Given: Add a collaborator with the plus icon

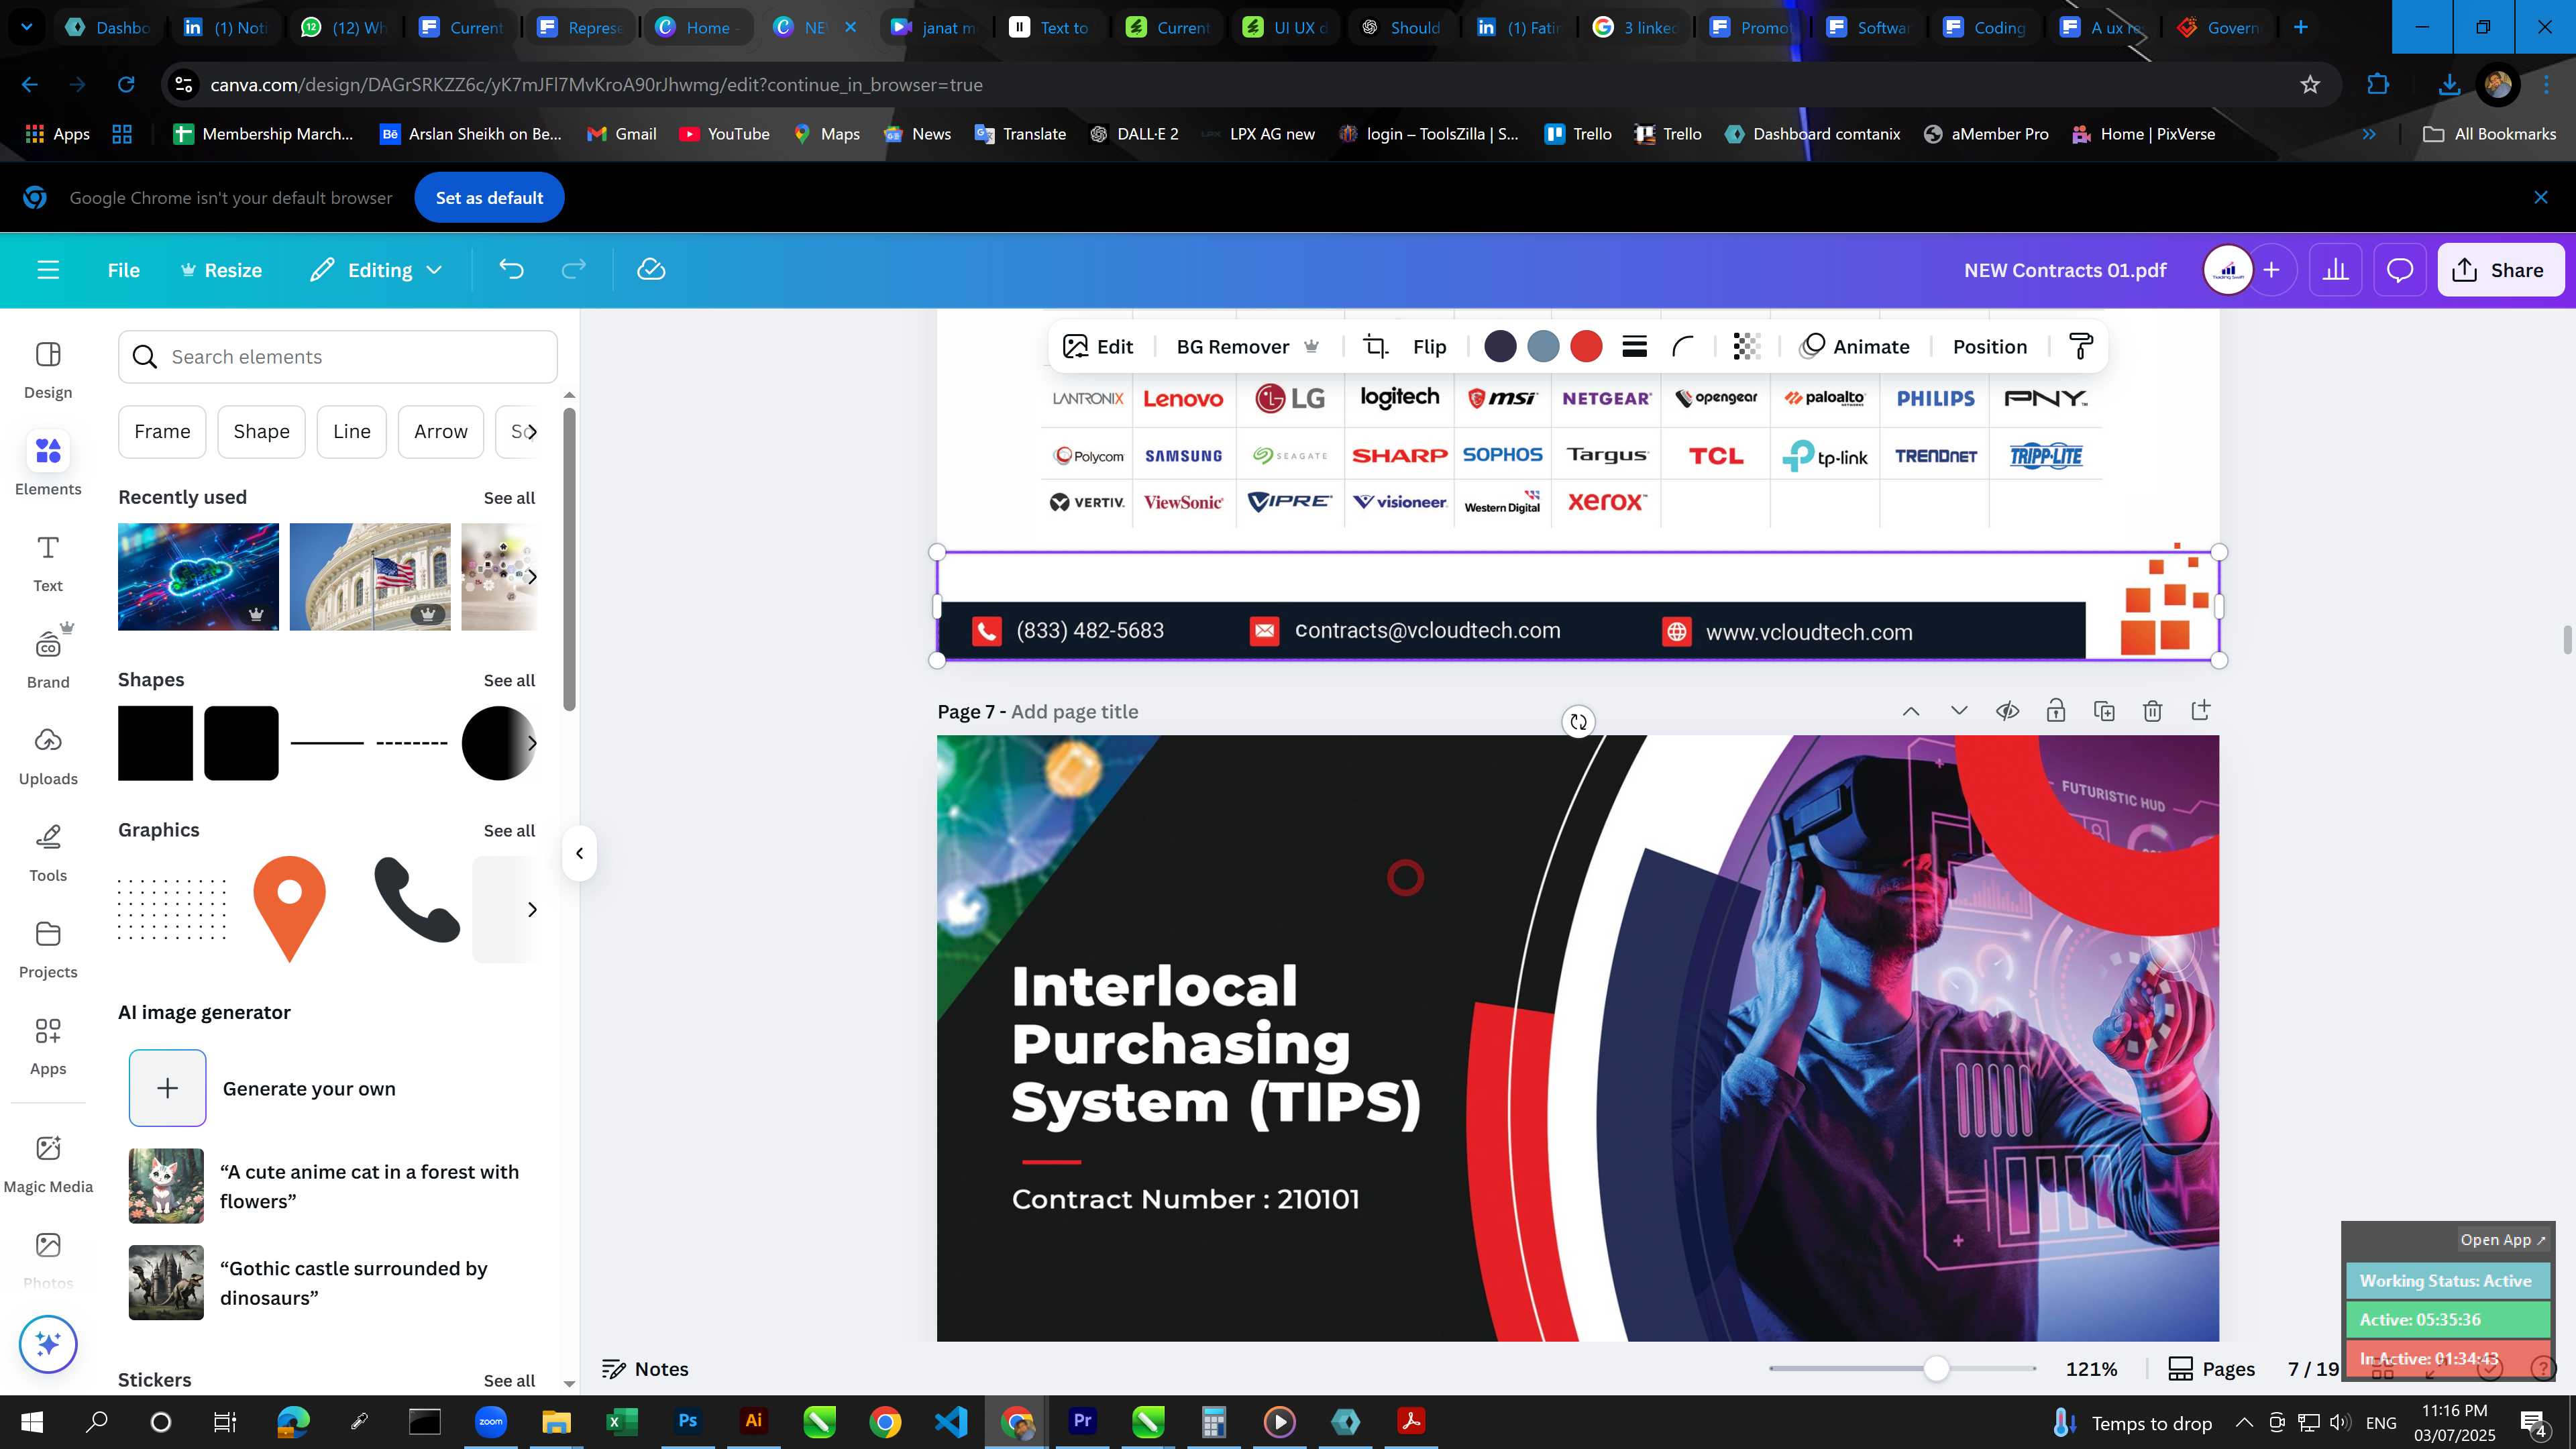Looking at the screenshot, I should [x=2272, y=270].
